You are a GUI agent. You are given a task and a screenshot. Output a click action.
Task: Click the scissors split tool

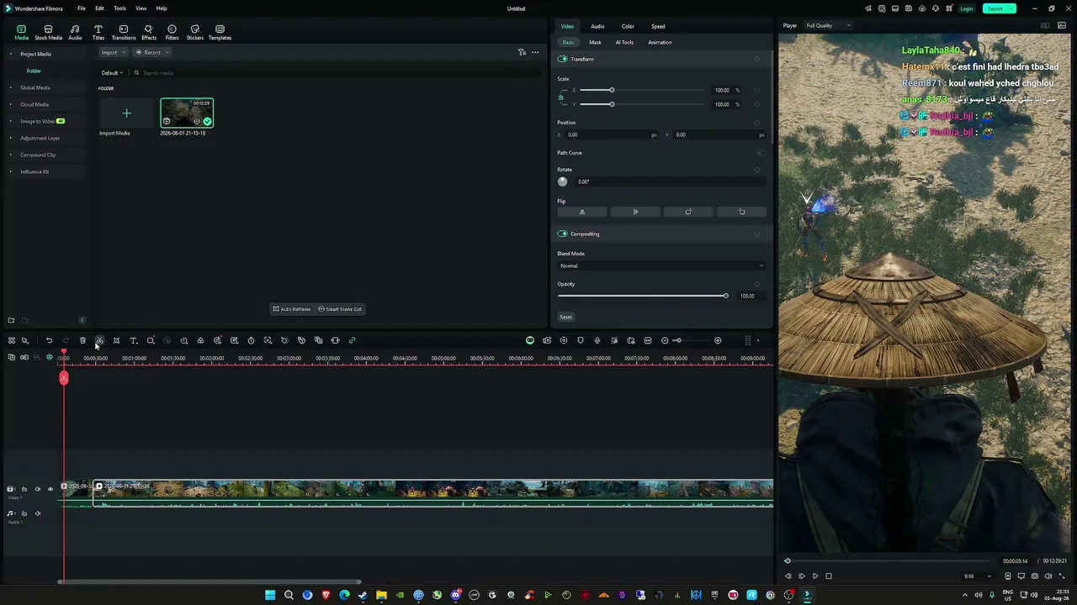pyautogui.click(x=99, y=340)
